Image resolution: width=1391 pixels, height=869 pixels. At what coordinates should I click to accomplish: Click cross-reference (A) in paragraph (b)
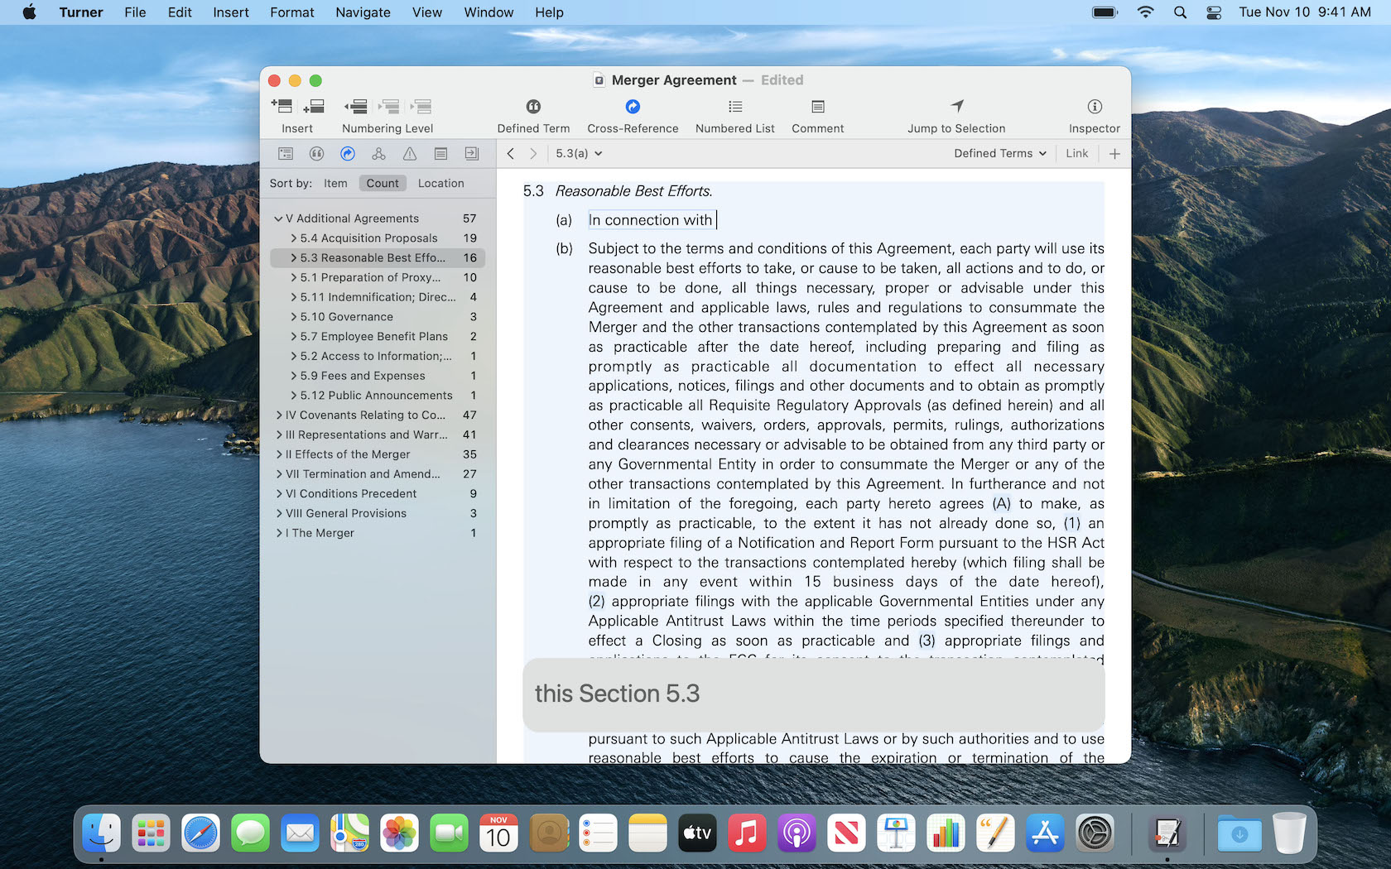[x=1002, y=503]
